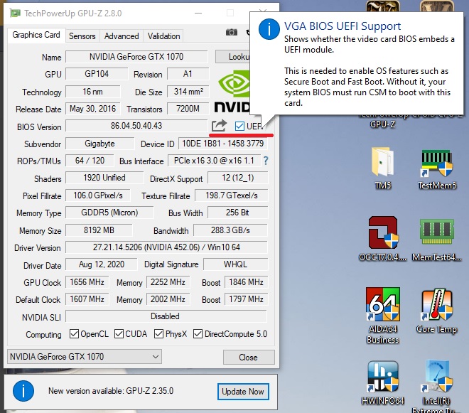Toggle the OpenCL checkbox

tap(74, 333)
